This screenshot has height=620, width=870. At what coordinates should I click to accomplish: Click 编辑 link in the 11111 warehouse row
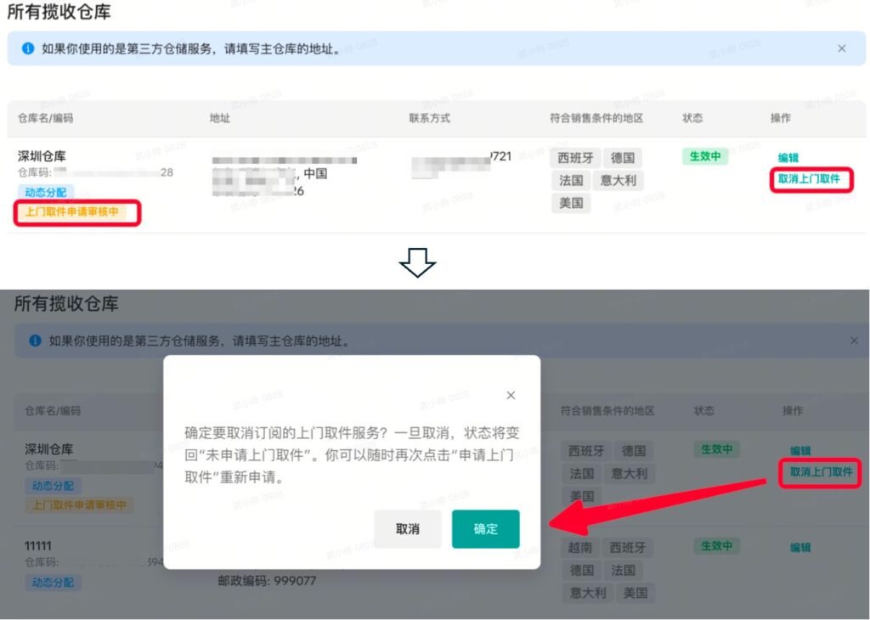pos(800,547)
